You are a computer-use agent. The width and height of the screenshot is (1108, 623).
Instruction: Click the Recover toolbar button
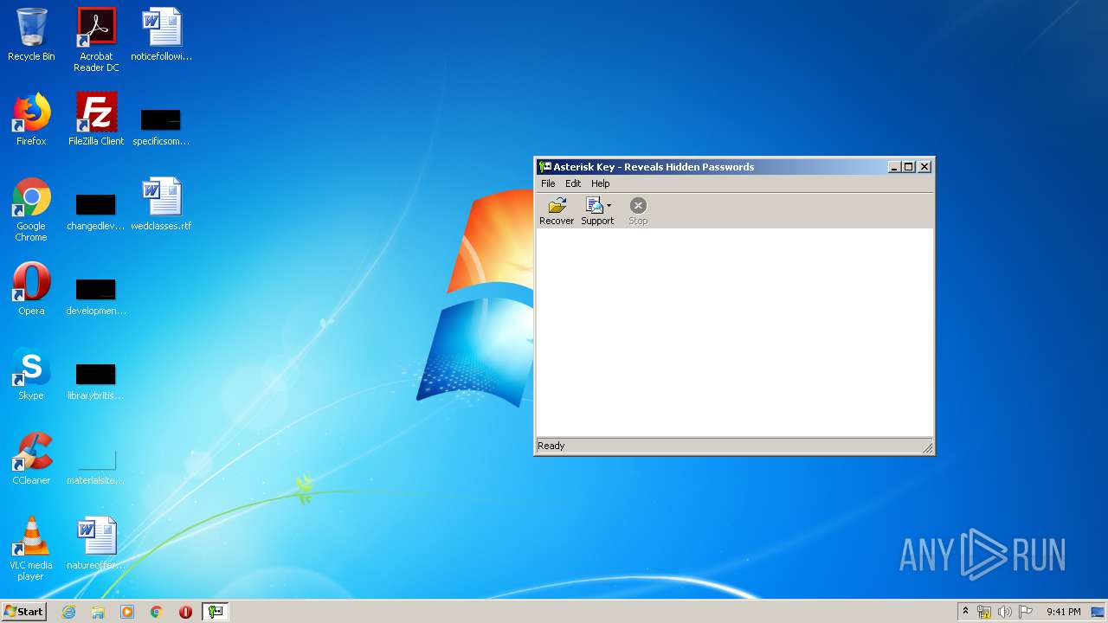click(x=557, y=211)
